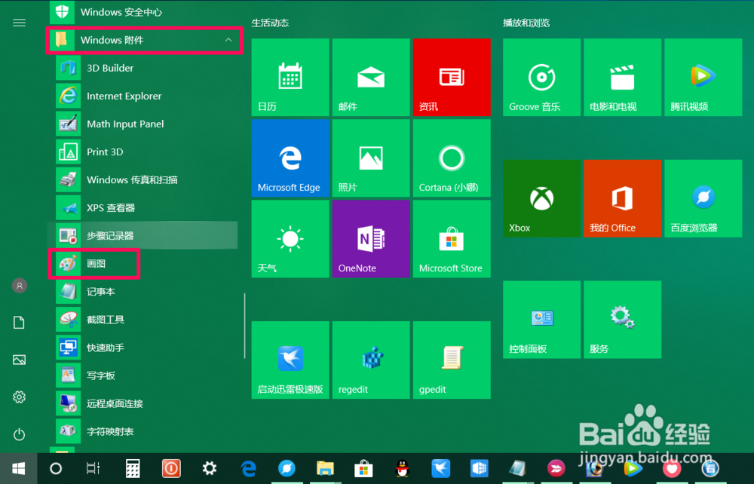Viewport: 754px width, 484px height.
Task: Expand the Start menu hamburger button
Action: (20, 23)
